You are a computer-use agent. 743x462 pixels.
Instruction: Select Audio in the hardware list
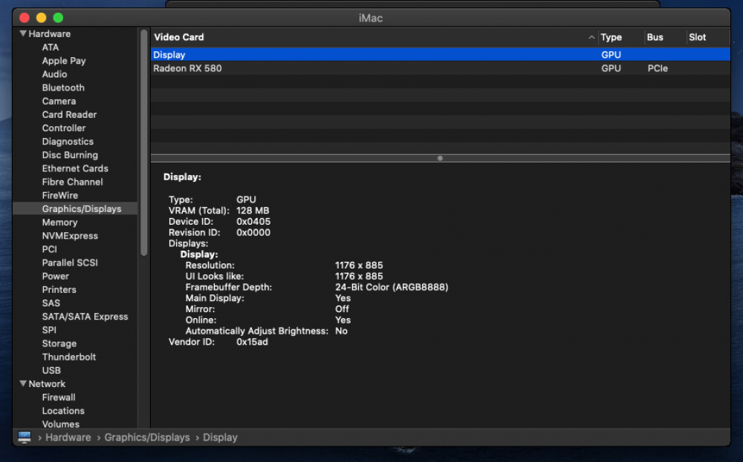tap(54, 74)
